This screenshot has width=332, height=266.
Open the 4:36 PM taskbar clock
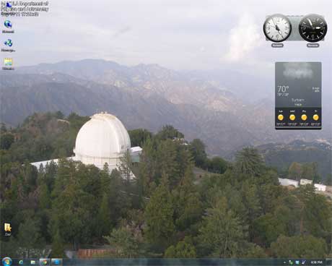point(316,262)
